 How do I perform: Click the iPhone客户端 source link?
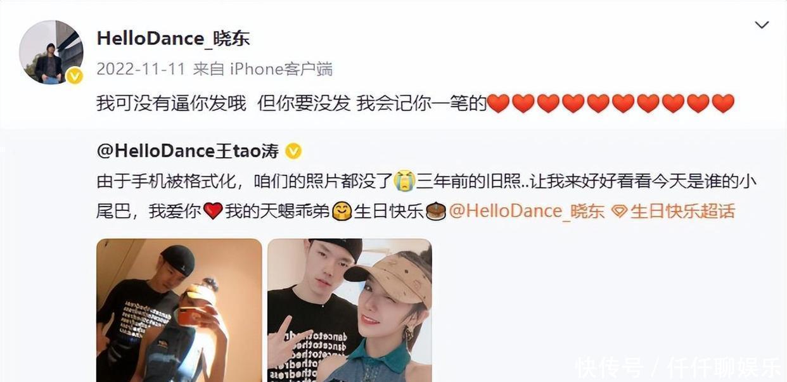281,69
